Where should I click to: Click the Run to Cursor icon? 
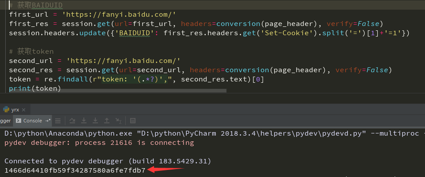click(x=118, y=121)
